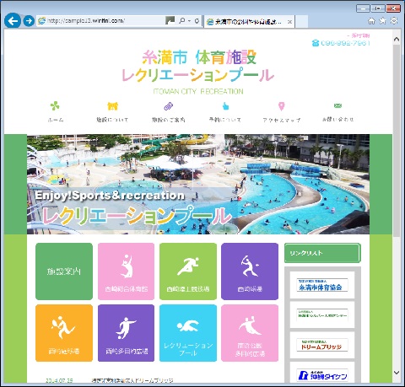This screenshot has height=387, width=405.
Task: Open the 施設のご案内 navigation item
Action: pos(169,120)
